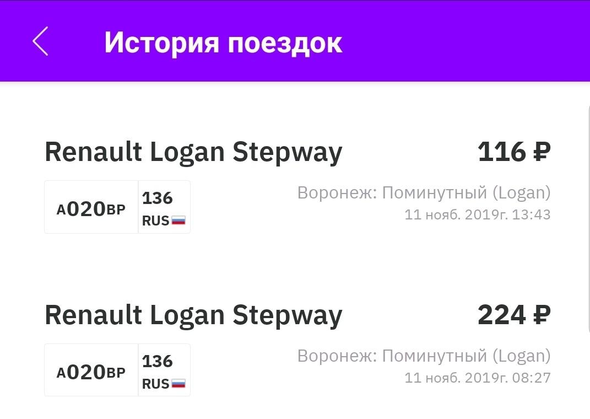Image resolution: width=590 pixels, height=419 pixels.
Task: Click region code 136 RUS on the first trip
Action: tap(163, 208)
